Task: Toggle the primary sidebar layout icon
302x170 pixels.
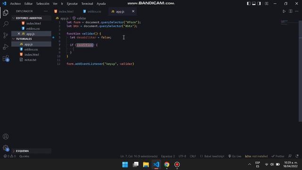Action: [x=249, y=3]
